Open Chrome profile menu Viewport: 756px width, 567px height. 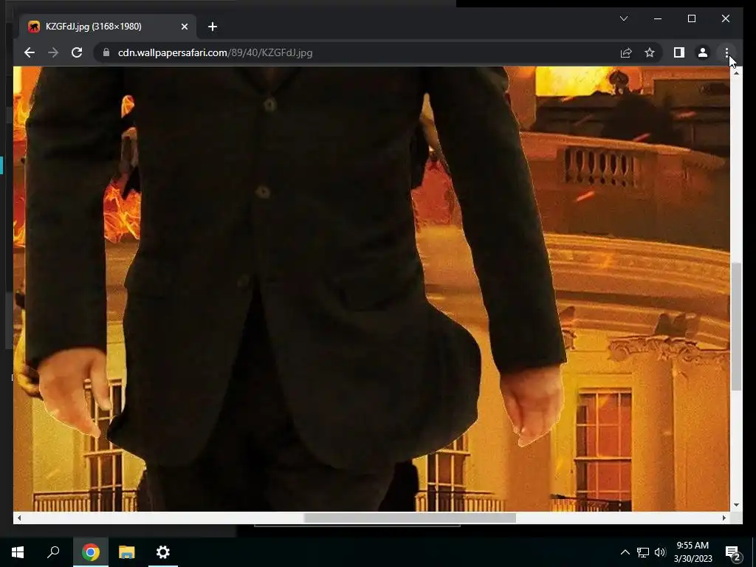click(703, 52)
